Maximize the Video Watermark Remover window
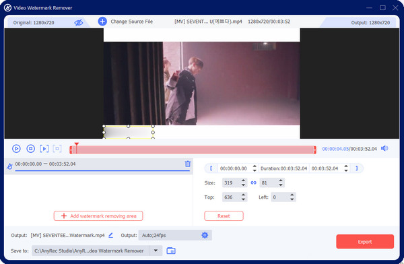404x264 pixels. (x=382, y=7)
